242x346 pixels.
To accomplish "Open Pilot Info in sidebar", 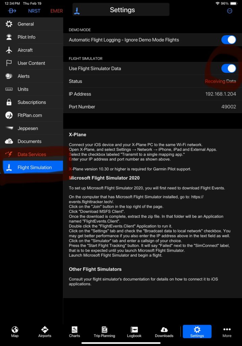I will coord(26,37).
